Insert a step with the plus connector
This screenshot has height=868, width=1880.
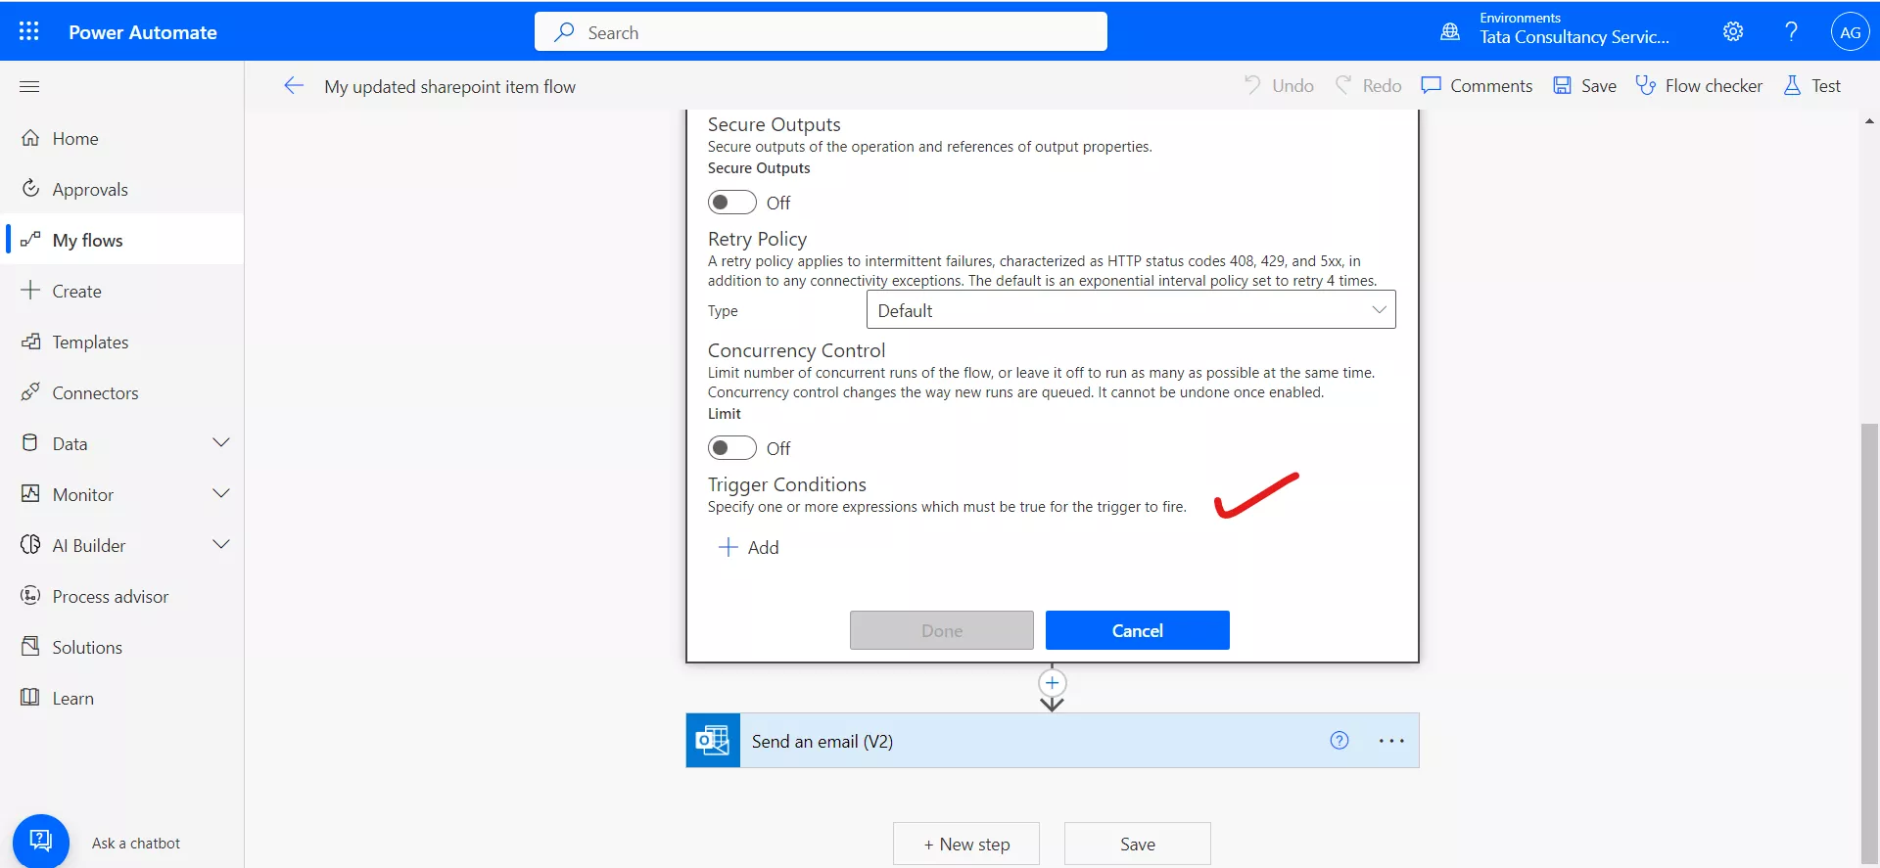coord(1052,683)
